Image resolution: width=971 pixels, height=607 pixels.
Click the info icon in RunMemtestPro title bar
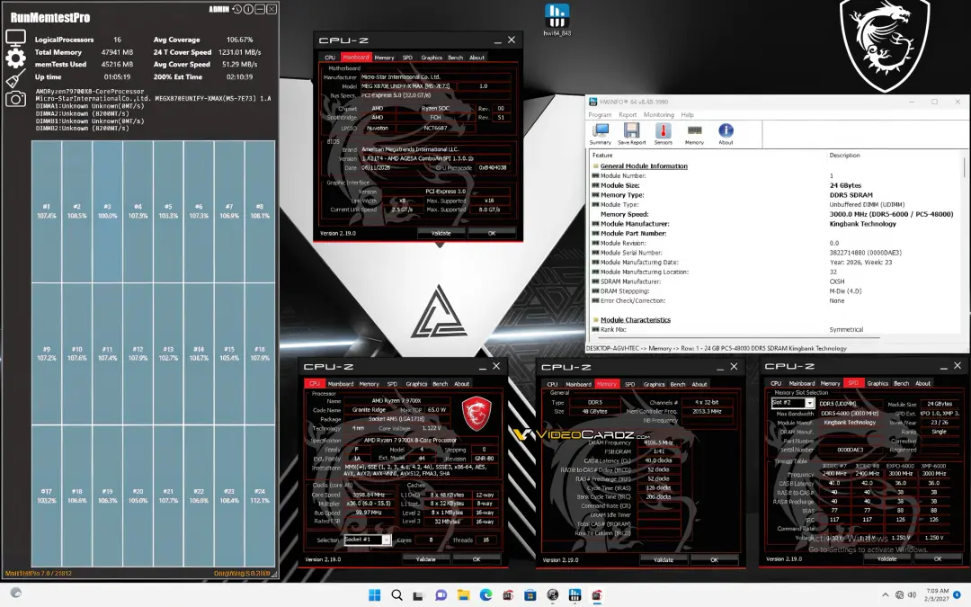pos(248,9)
